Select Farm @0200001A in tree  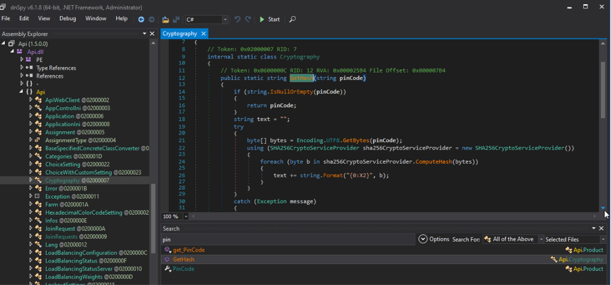click(67, 205)
